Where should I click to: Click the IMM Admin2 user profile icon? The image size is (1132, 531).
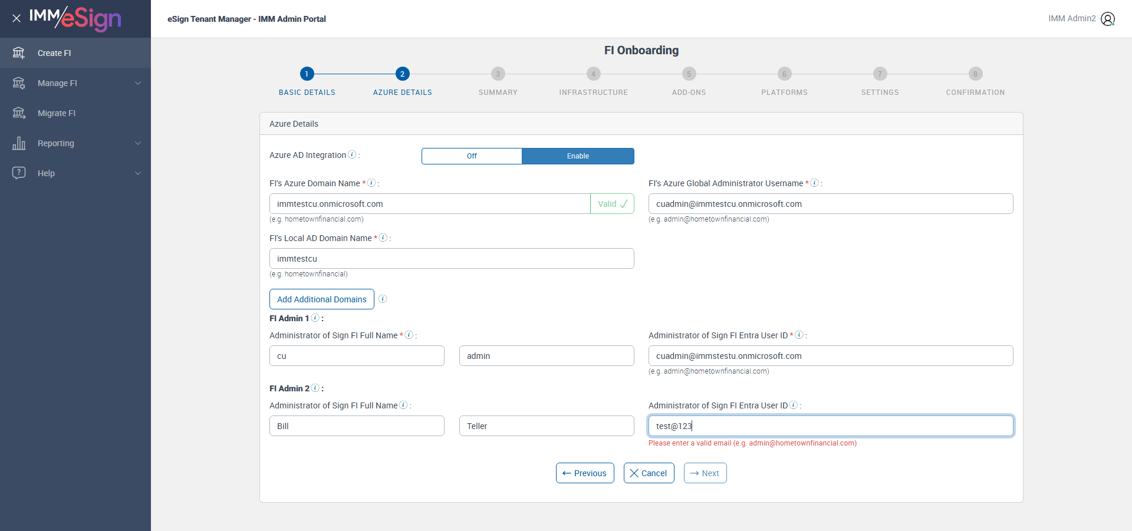pyautogui.click(x=1108, y=19)
